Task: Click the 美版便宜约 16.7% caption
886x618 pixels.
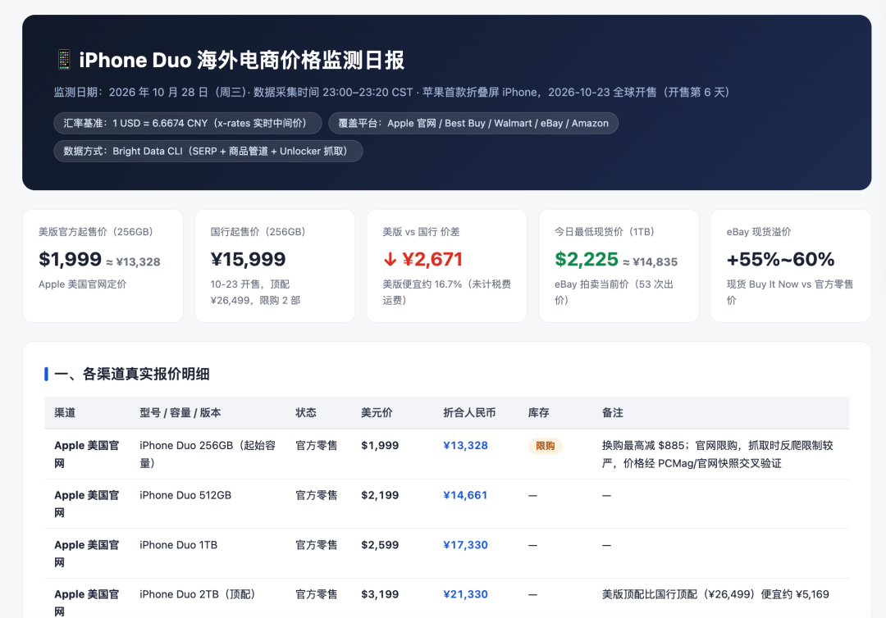Action: tap(447, 292)
